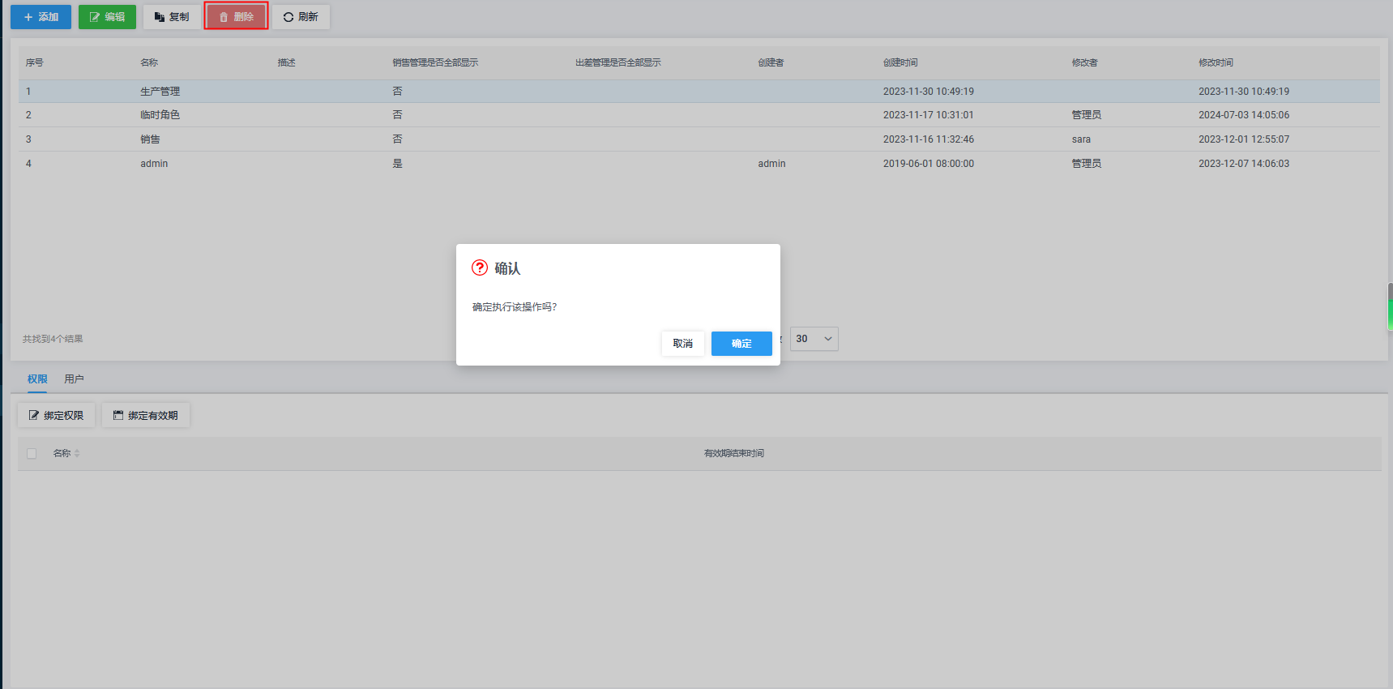Select the admin role row
Image resolution: width=1393 pixels, height=689 pixels.
pyautogui.click(x=154, y=164)
